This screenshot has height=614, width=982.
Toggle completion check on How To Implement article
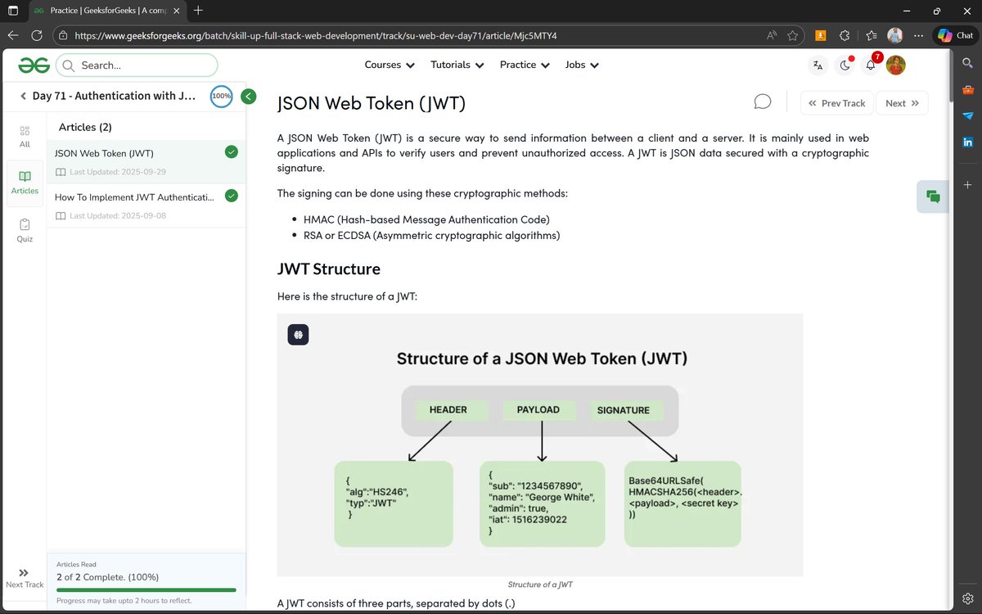coord(231,196)
